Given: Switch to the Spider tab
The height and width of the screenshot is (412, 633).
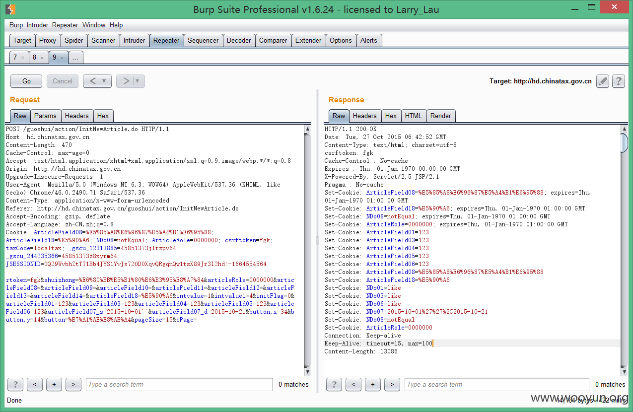Looking at the screenshot, I should [74, 41].
